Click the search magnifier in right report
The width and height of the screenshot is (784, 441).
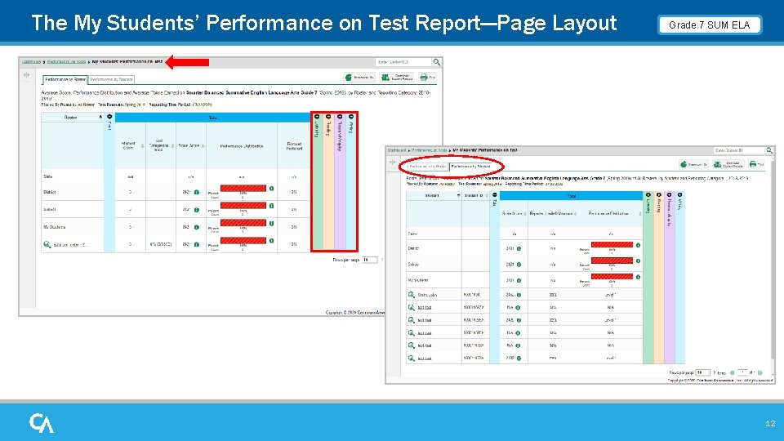tap(769, 150)
